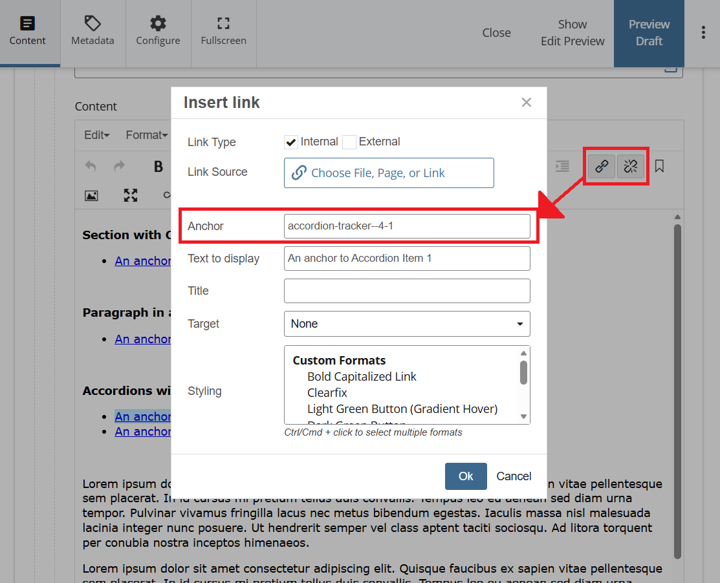
Task: Open the Configure tab
Action: [x=158, y=32]
